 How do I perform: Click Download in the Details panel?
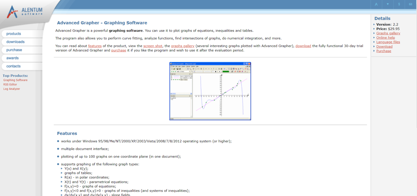(x=384, y=47)
